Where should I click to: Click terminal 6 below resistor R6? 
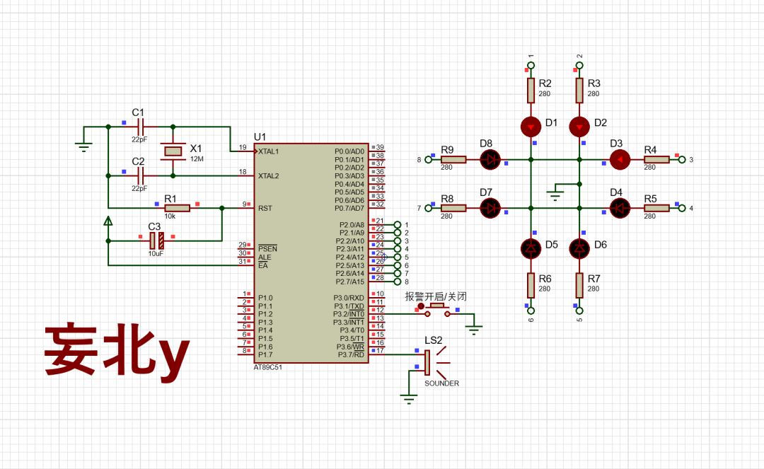point(531,311)
